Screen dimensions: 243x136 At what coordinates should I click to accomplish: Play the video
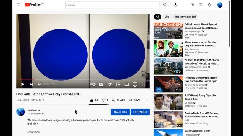(23, 84)
